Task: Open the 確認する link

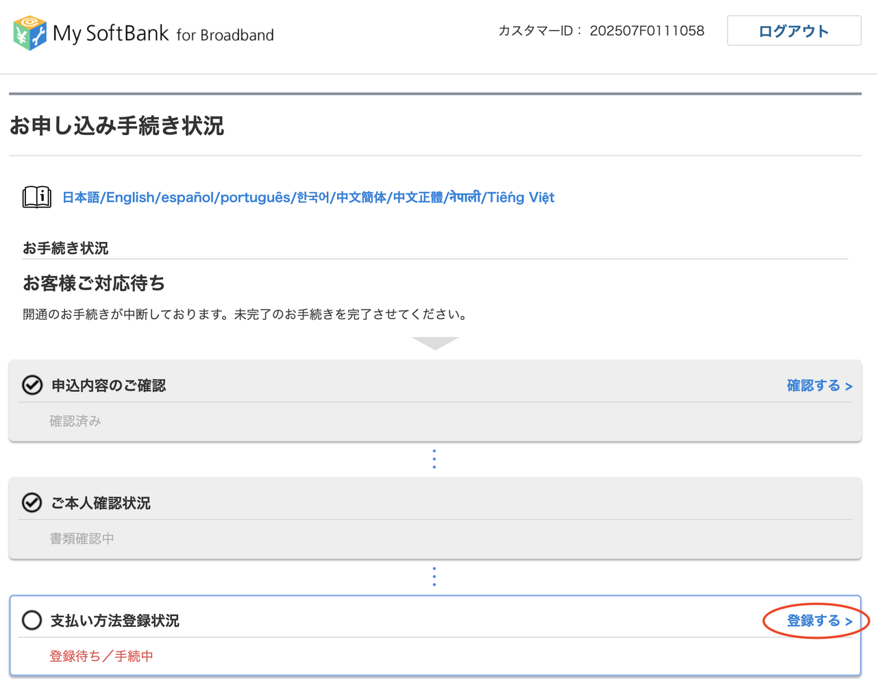Action: point(819,386)
